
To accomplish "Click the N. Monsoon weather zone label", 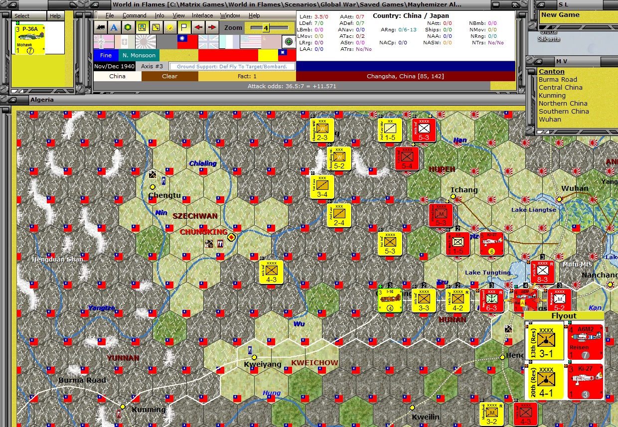I will tap(139, 55).
